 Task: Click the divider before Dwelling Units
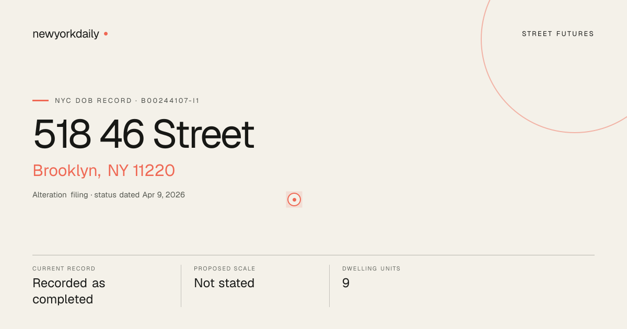329,286
